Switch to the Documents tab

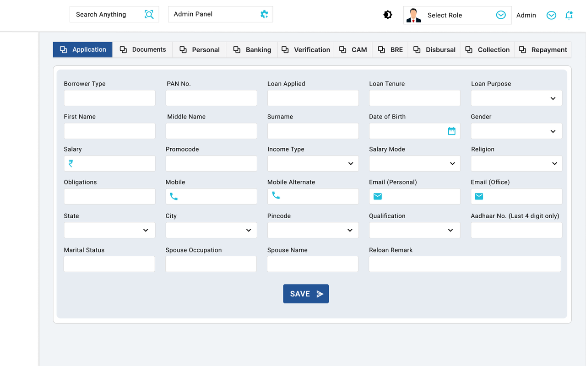tap(142, 49)
